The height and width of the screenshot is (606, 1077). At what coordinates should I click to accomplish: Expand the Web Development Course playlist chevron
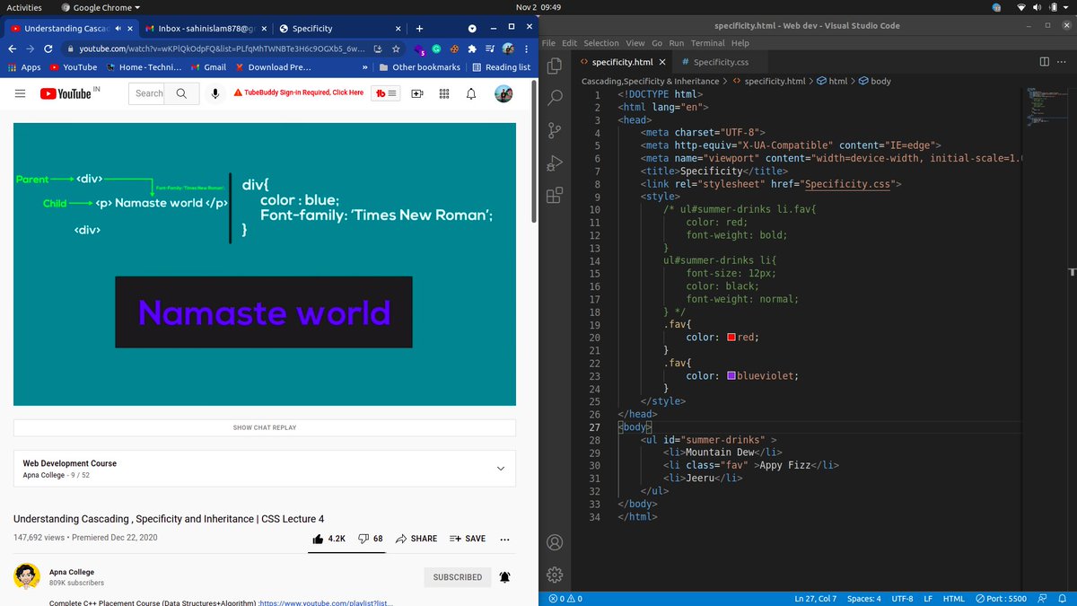(501, 469)
